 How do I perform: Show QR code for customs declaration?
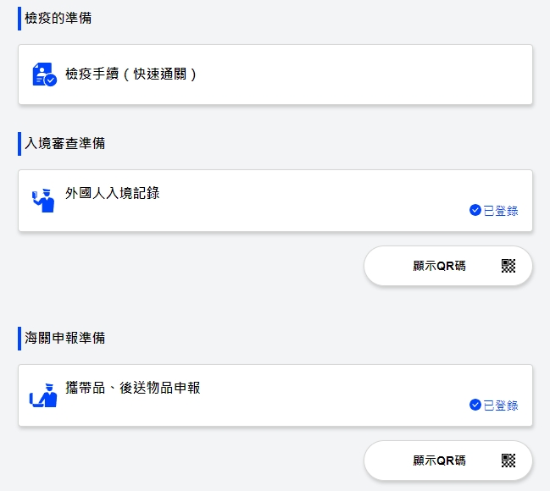click(448, 461)
